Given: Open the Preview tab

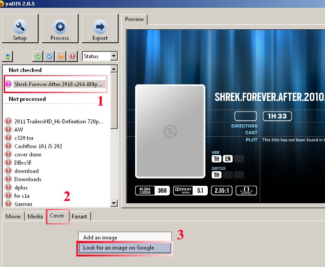Looking at the screenshot, I should tap(134, 19).
